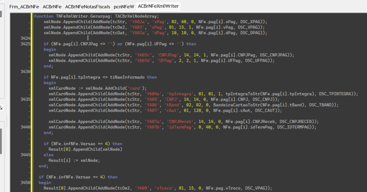Click line number 3425 in the gutter
The width and height of the screenshot is (367, 192).
click(x=25, y=44)
